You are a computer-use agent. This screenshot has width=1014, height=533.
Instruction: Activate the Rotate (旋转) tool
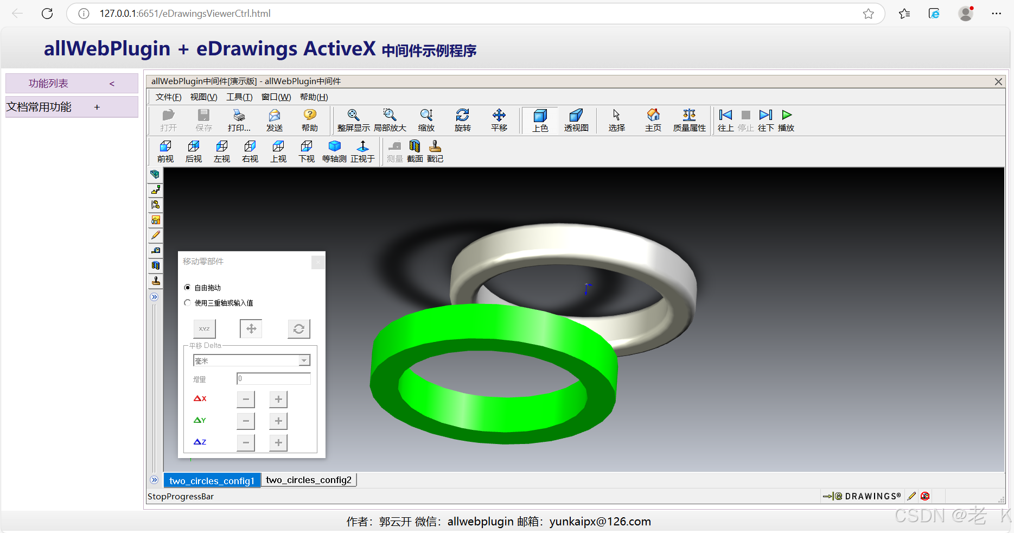[x=463, y=120]
